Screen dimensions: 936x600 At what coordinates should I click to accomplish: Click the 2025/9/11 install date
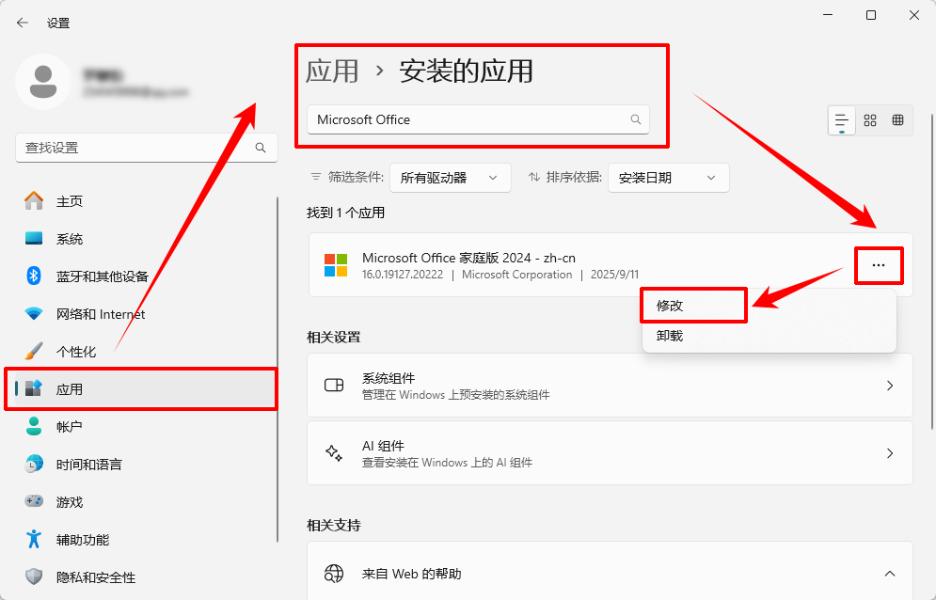pyautogui.click(x=614, y=275)
